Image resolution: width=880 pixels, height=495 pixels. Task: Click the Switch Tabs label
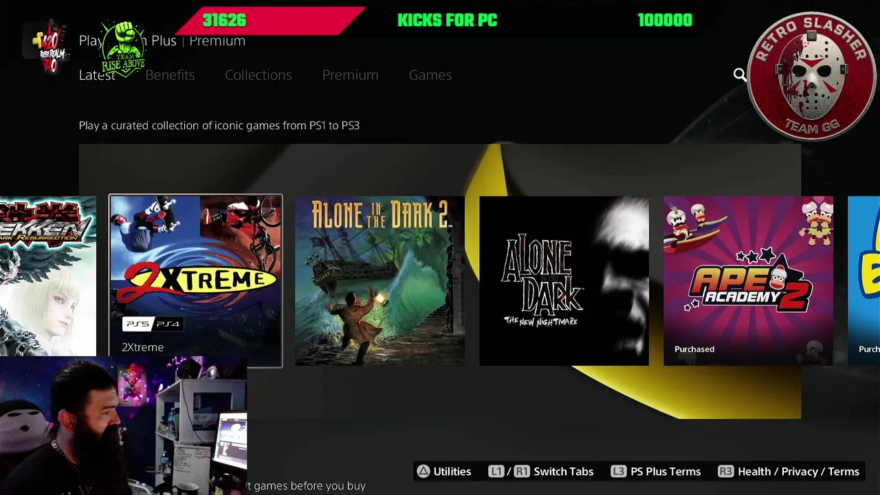tap(564, 472)
